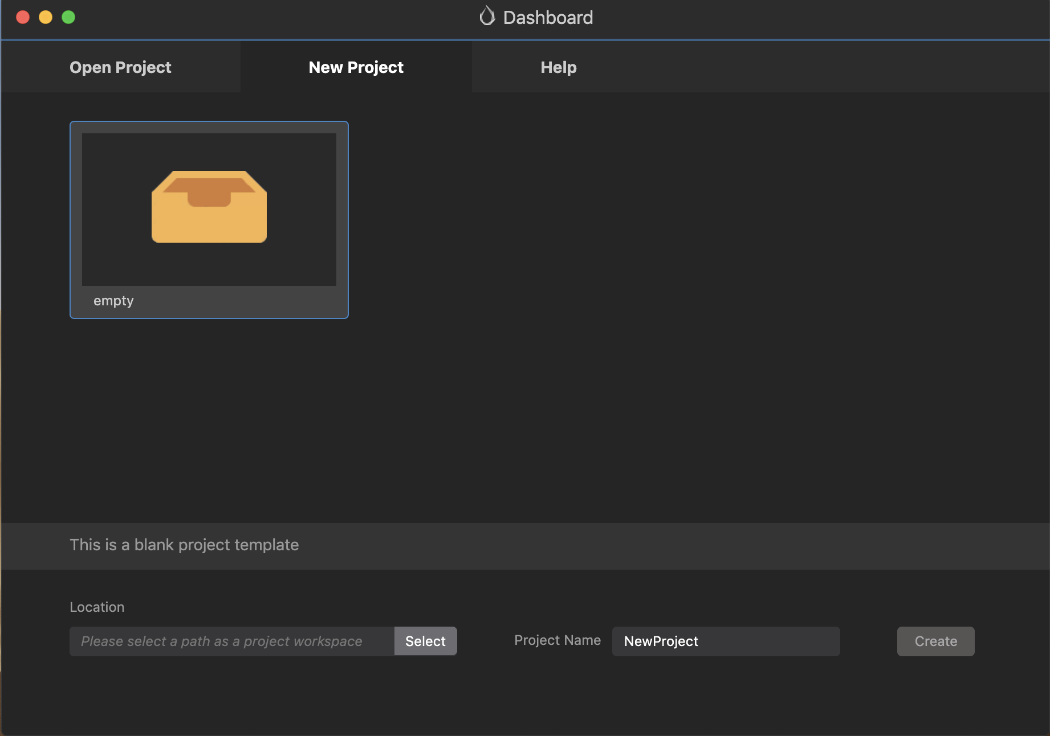The height and width of the screenshot is (736, 1050).
Task: Open the Help tab
Action: (559, 67)
